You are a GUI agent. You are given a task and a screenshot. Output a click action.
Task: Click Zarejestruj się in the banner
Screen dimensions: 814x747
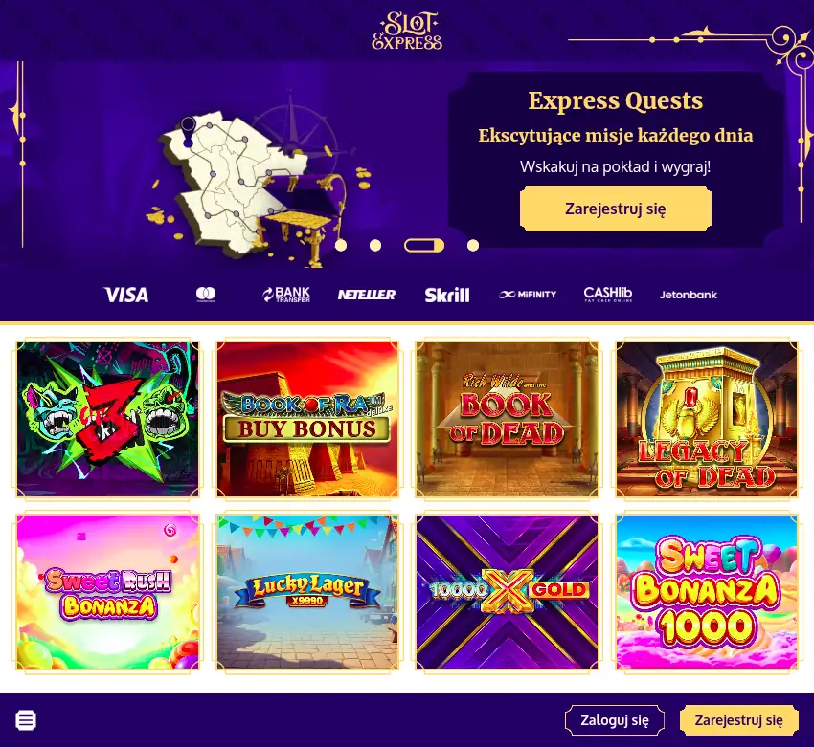click(616, 209)
